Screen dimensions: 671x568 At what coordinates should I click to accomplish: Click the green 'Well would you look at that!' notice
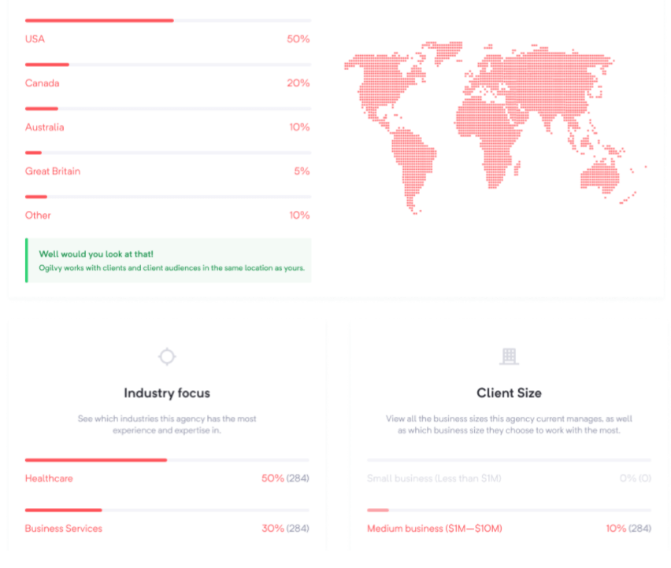pos(169,260)
